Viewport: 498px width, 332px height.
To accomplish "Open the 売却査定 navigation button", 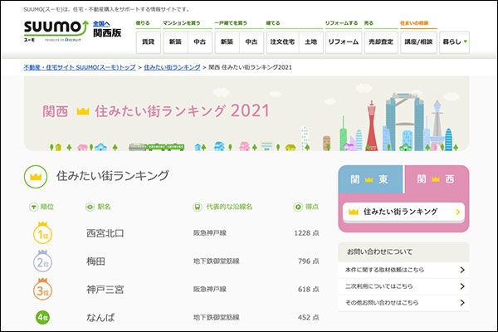I will click(x=381, y=42).
